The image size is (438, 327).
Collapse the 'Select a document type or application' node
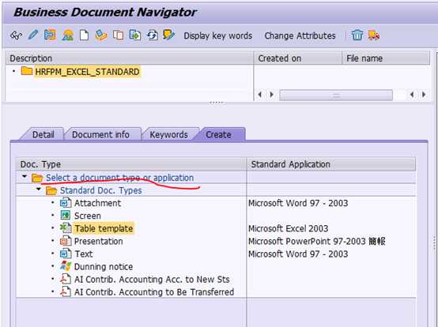25,177
